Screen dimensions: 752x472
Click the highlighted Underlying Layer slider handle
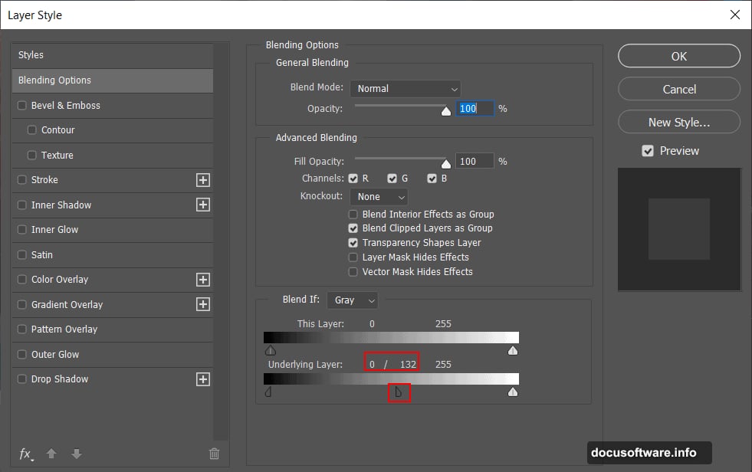pos(399,392)
